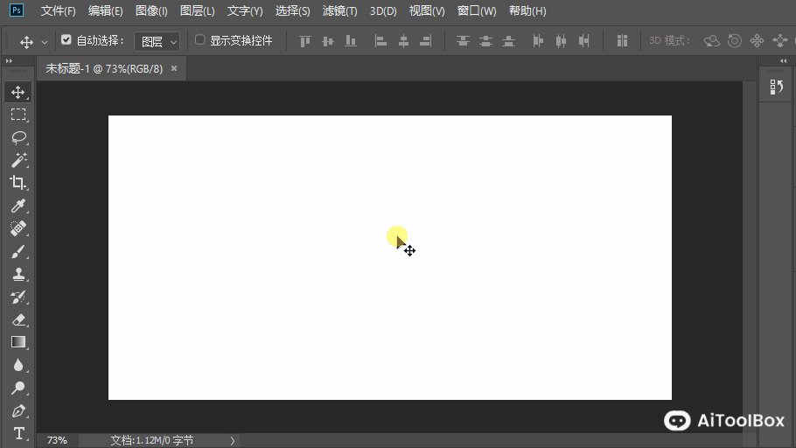Select the Rectangular Marquee tool
The image size is (796, 448).
[18, 115]
